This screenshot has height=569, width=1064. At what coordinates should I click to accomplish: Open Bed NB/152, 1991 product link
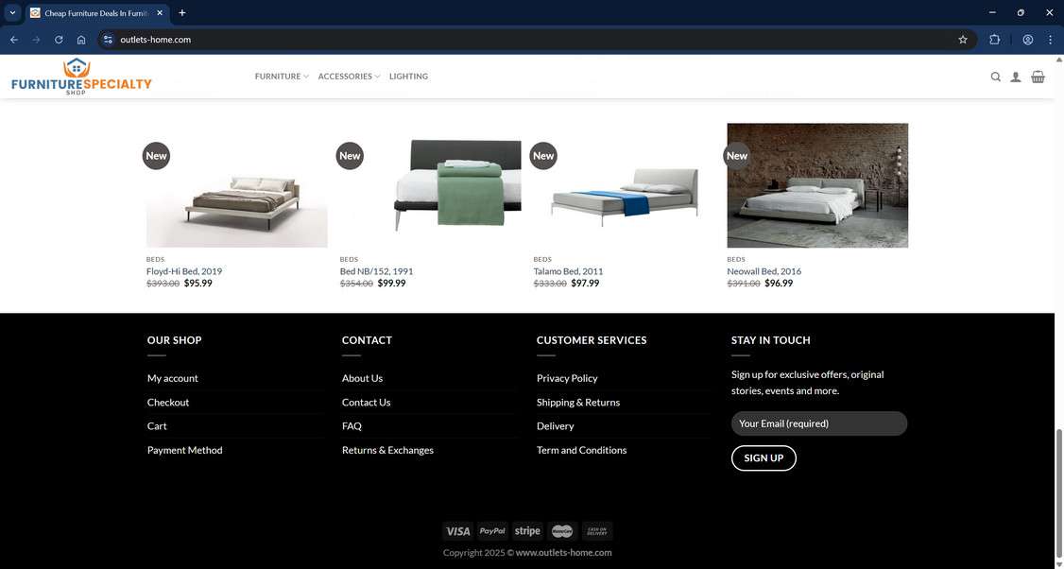click(377, 271)
